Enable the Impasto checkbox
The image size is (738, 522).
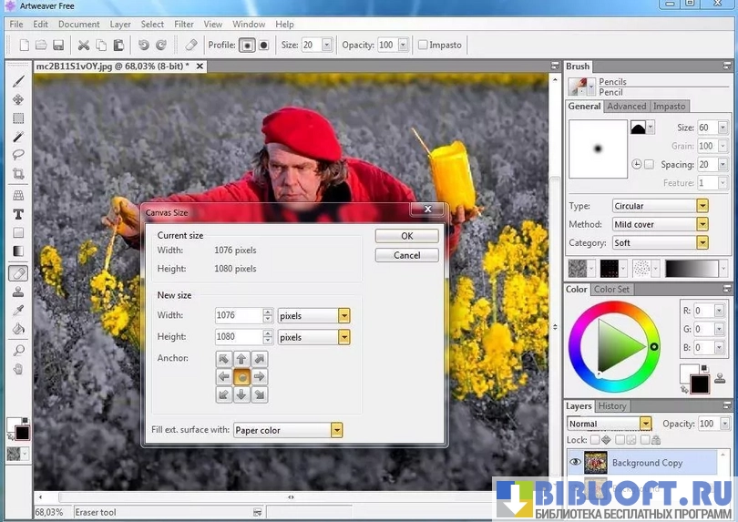click(423, 45)
